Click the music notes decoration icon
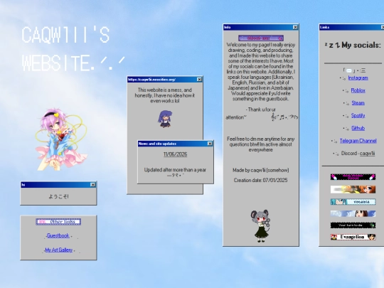The height and width of the screenshot is (288, 384). (284, 117)
